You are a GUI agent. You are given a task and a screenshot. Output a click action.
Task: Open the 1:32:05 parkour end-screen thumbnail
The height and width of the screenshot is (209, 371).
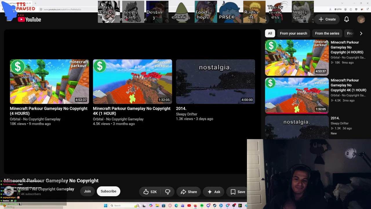coord(132,82)
